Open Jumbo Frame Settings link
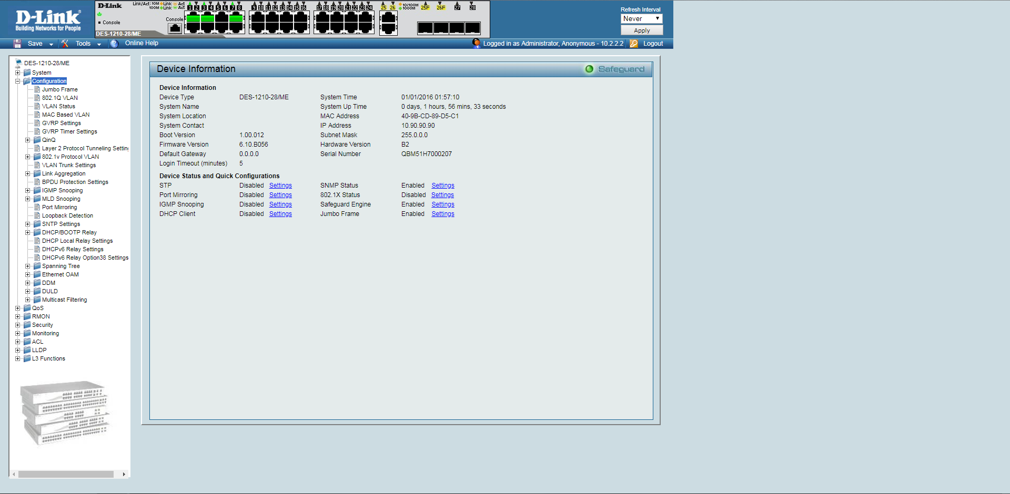This screenshot has height=494, width=1010. coord(443,214)
